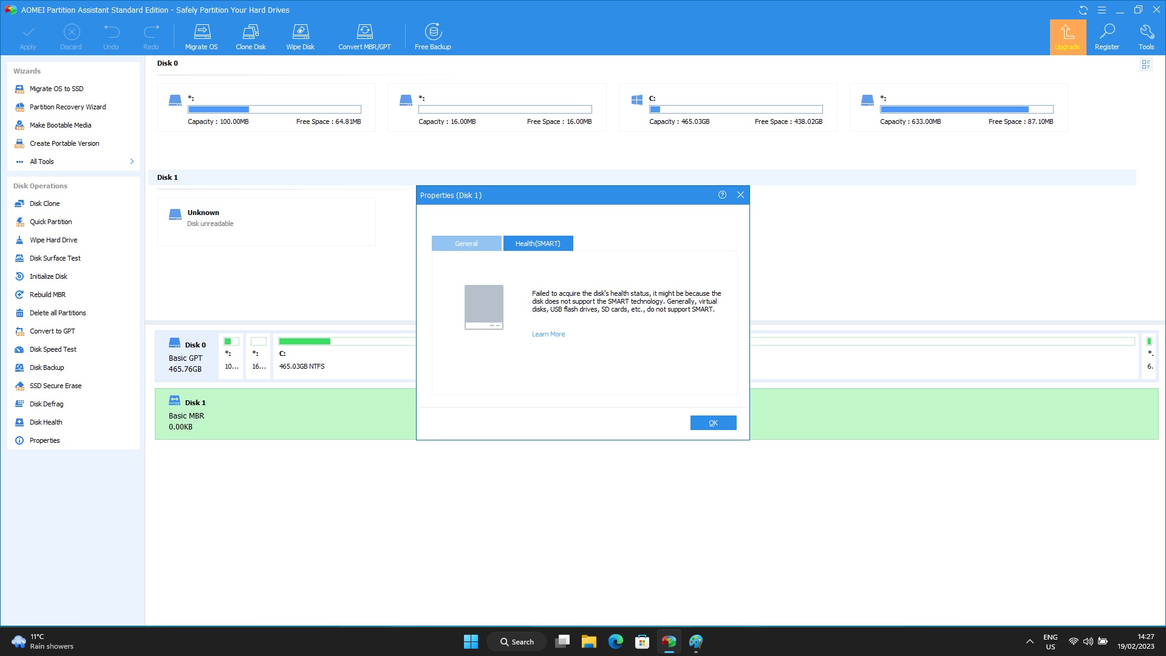This screenshot has width=1166, height=656.
Task: Click the taskbar Search box
Action: 517,641
